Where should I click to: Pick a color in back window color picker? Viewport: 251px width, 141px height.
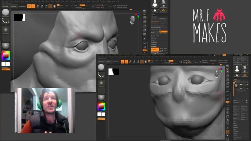(x=5, y=56)
